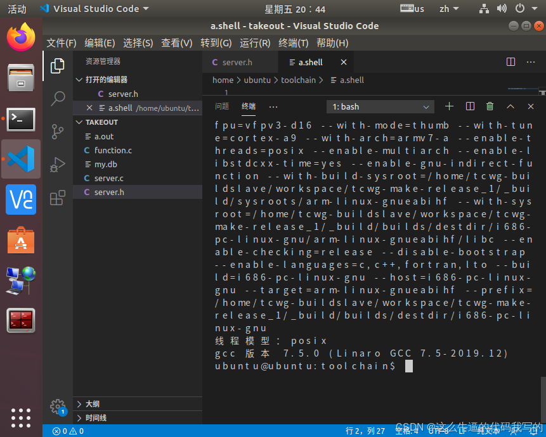Viewport: 546px width, 437px height.
Task: Open the Help menu 帮助(H)
Action: [x=332, y=43]
